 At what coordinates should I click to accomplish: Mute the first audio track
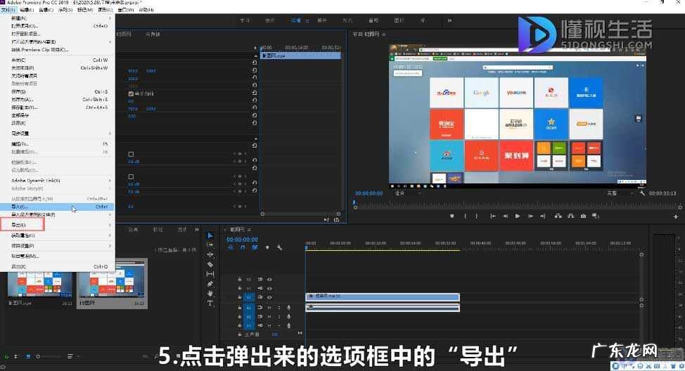pyautogui.click(x=269, y=308)
